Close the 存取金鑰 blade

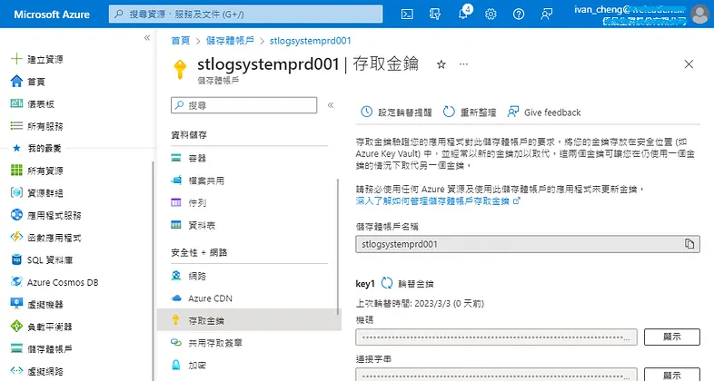(689, 64)
